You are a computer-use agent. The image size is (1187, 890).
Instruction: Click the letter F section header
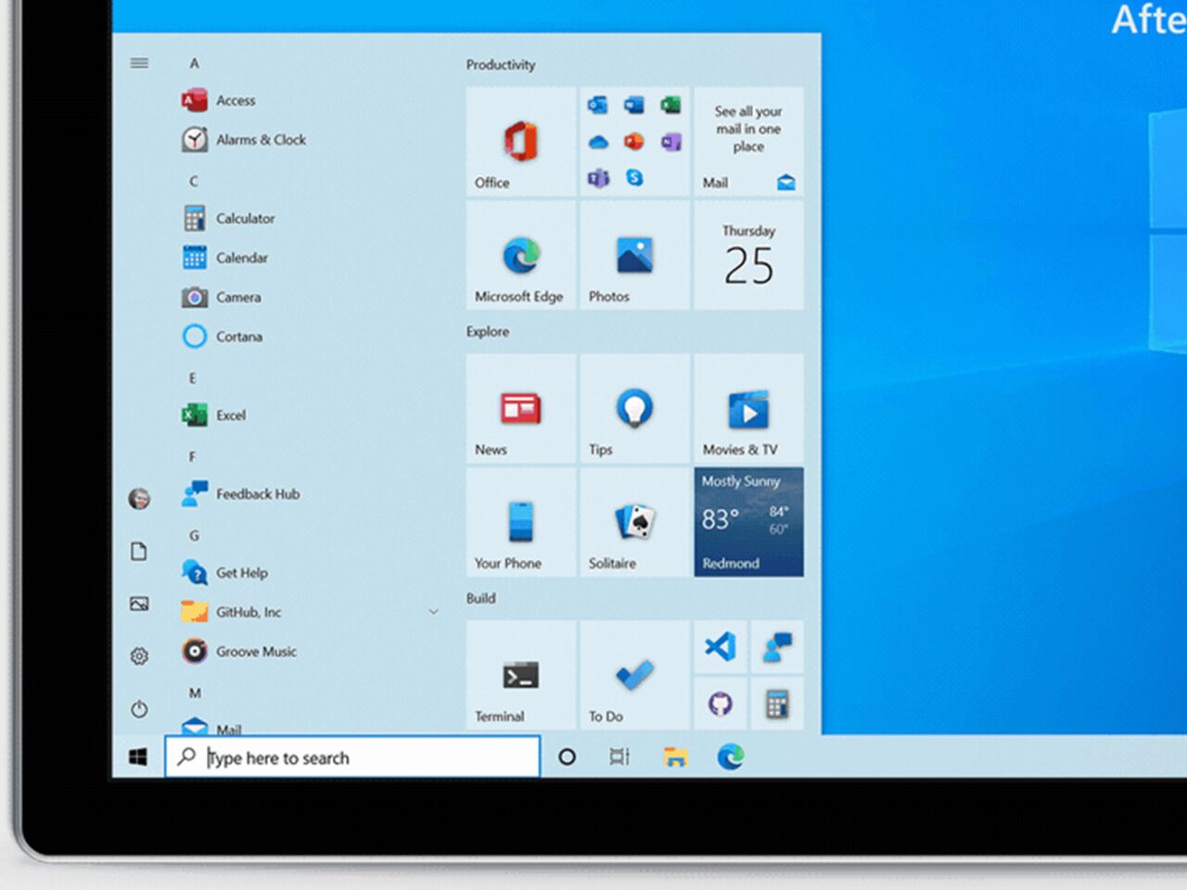click(x=192, y=457)
